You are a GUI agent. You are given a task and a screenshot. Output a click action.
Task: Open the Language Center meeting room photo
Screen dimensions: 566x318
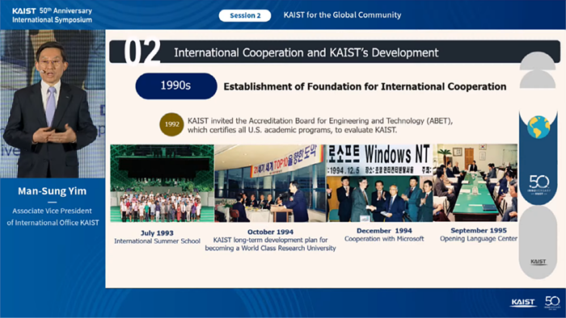475,183
